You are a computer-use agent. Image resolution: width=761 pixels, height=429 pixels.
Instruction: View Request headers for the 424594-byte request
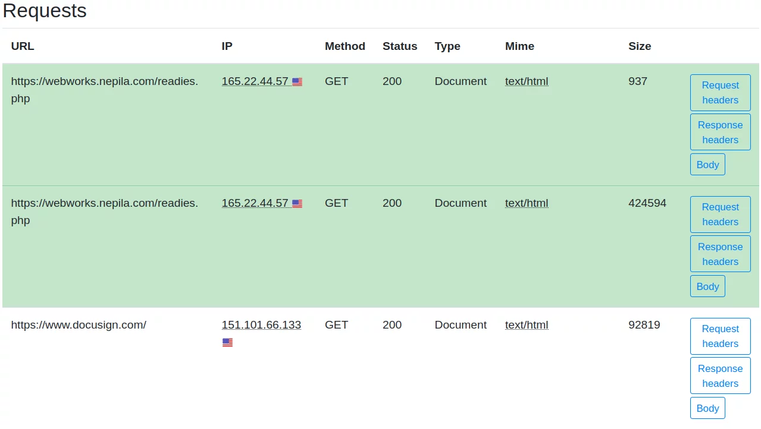pos(720,214)
